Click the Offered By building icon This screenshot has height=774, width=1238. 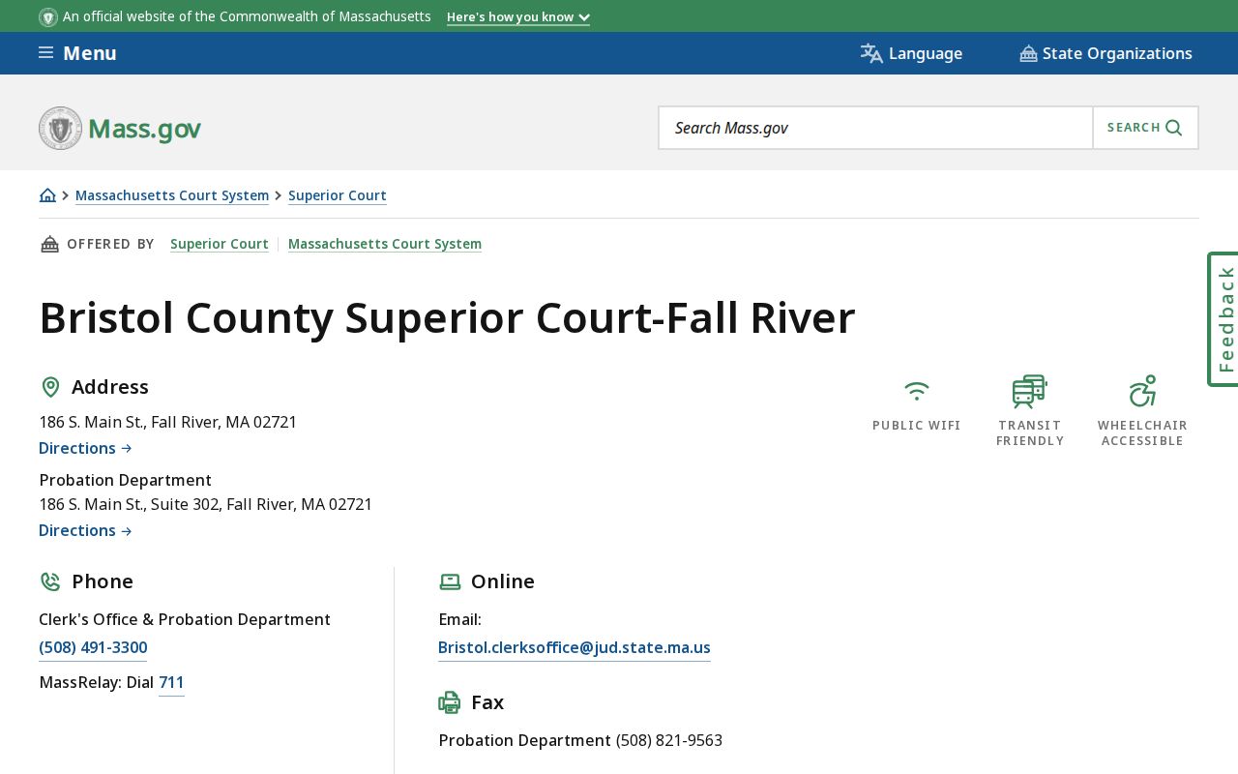click(49, 244)
